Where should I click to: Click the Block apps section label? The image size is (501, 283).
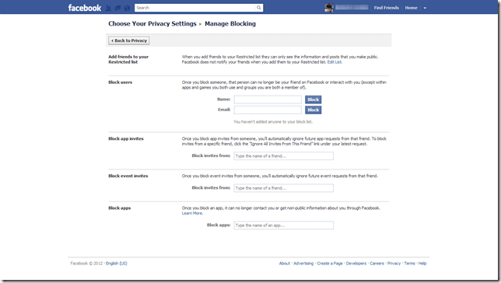[120, 208]
